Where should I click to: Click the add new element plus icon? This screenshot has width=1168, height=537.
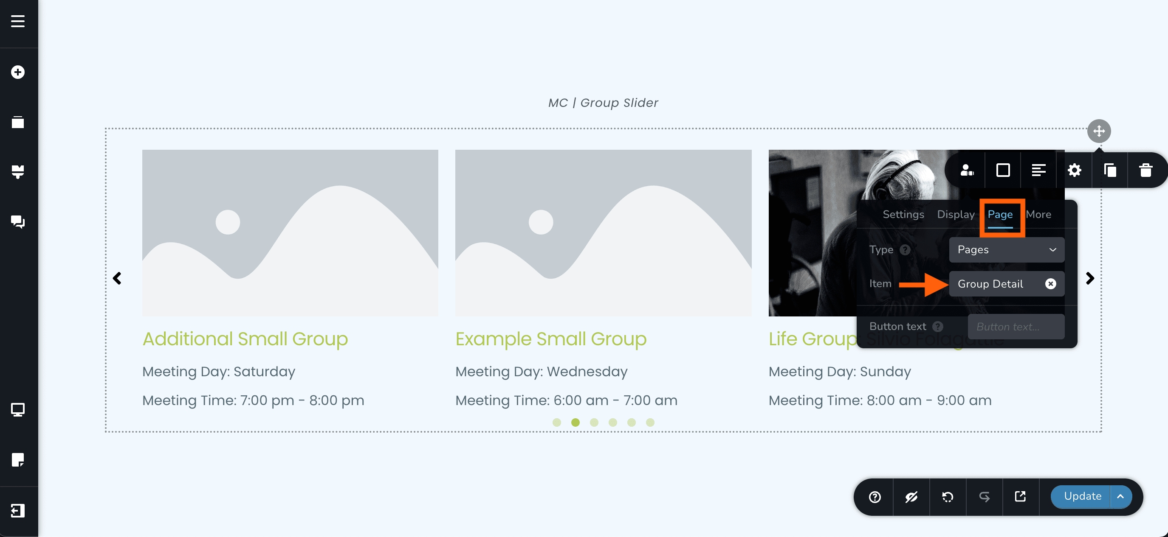click(x=18, y=72)
